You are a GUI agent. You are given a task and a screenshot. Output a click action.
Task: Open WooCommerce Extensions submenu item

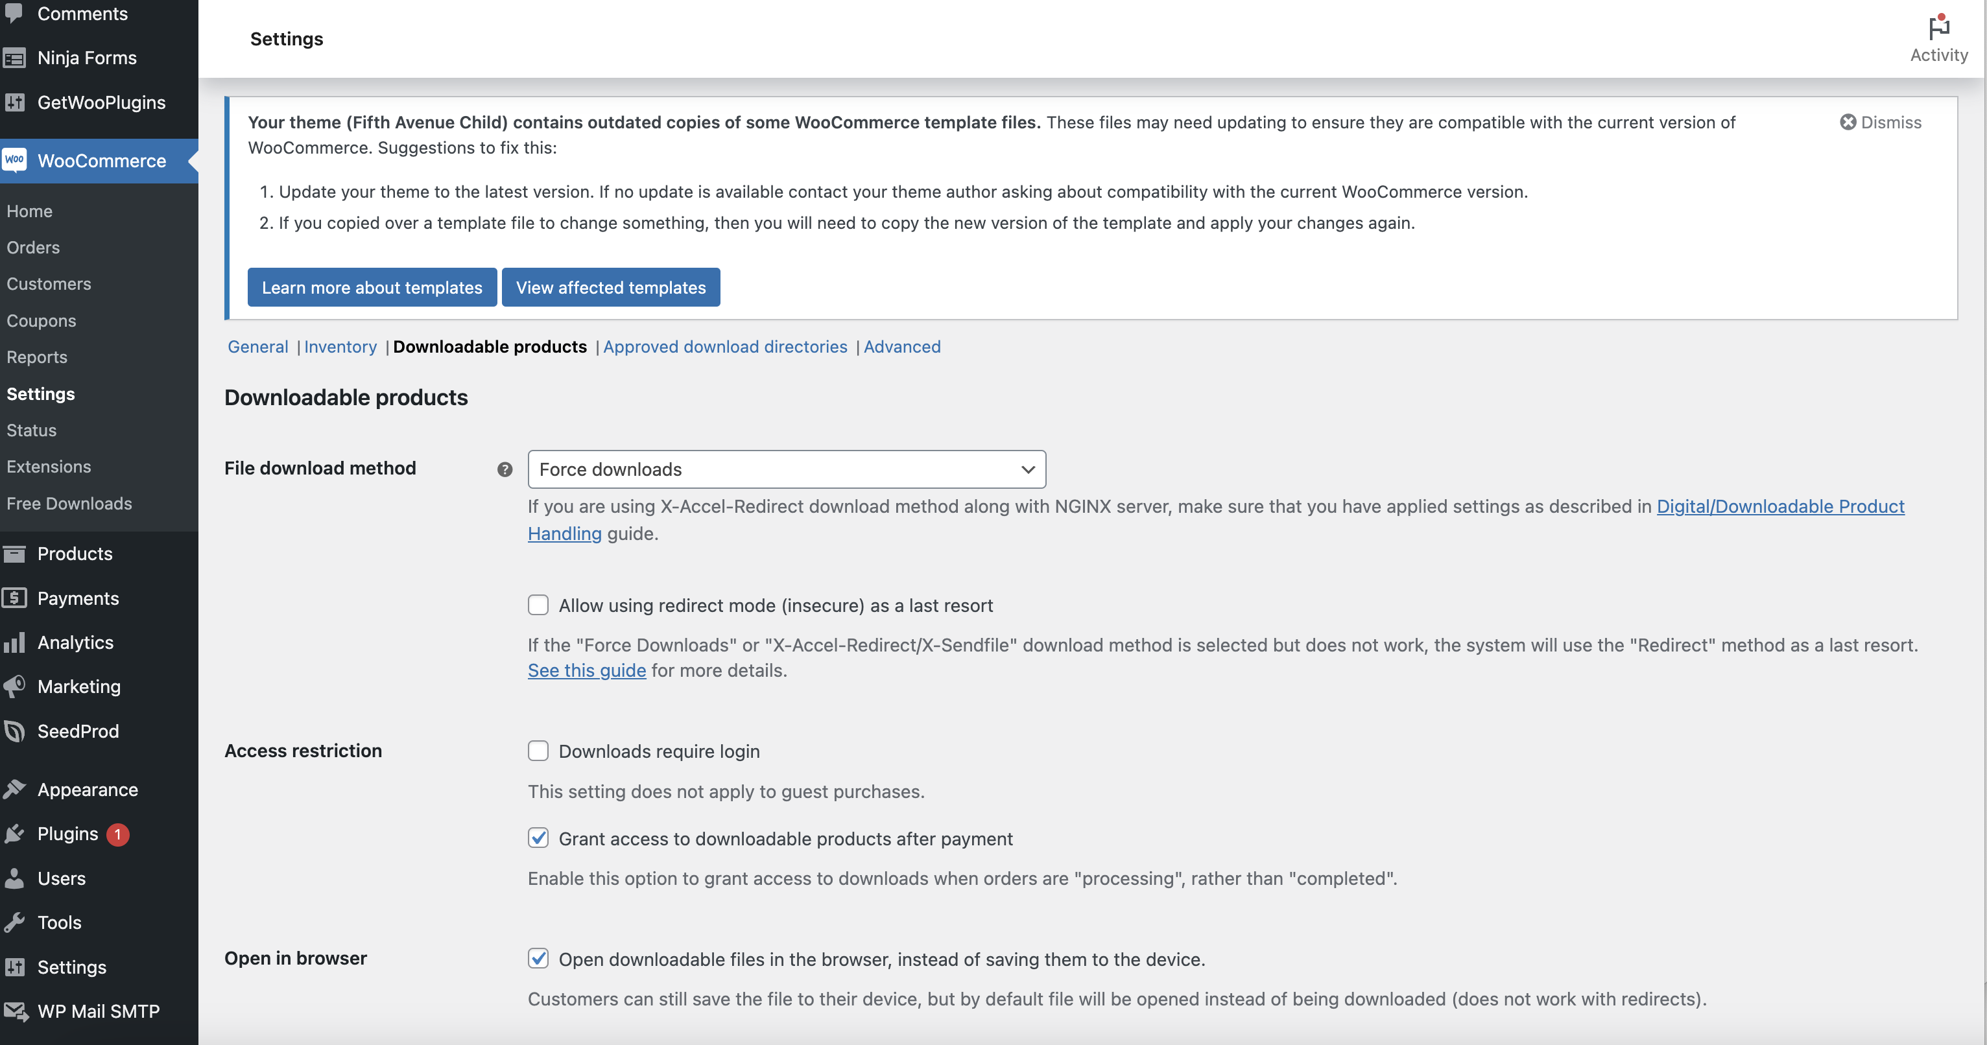point(49,467)
